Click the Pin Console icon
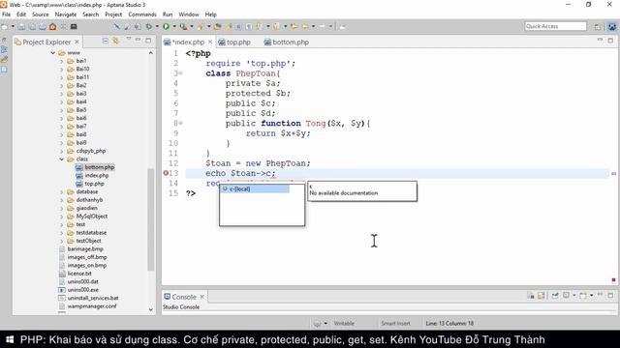This screenshot has width=620, height=348. [x=555, y=296]
